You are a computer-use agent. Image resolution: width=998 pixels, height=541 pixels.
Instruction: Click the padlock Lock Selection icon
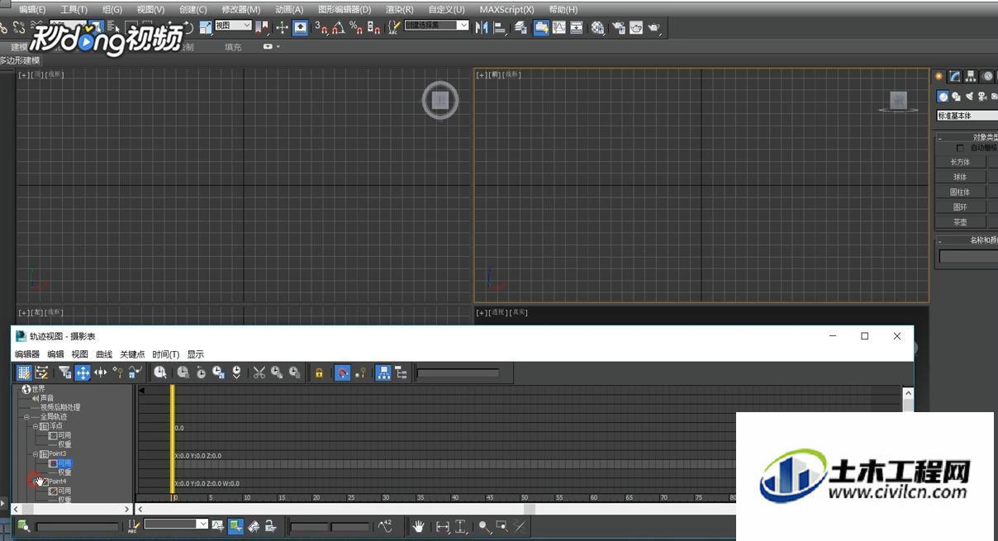pyautogui.click(x=319, y=373)
